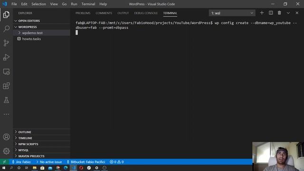Open the Search view in activity bar

6,28
